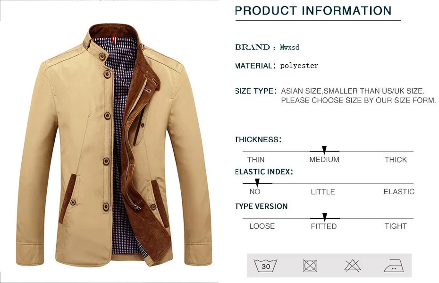439x283 pixels.
Task: Click the Mwxsd brand name text
Action: [290, 47]
